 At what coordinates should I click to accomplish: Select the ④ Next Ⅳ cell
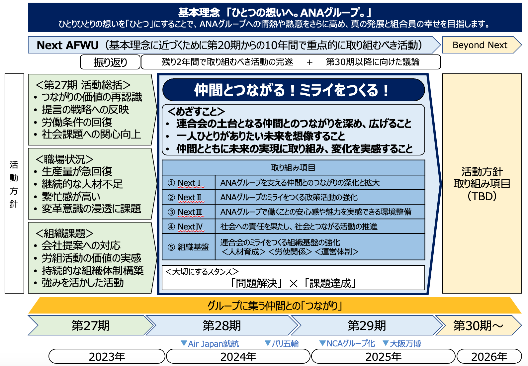tap(189, 227)
